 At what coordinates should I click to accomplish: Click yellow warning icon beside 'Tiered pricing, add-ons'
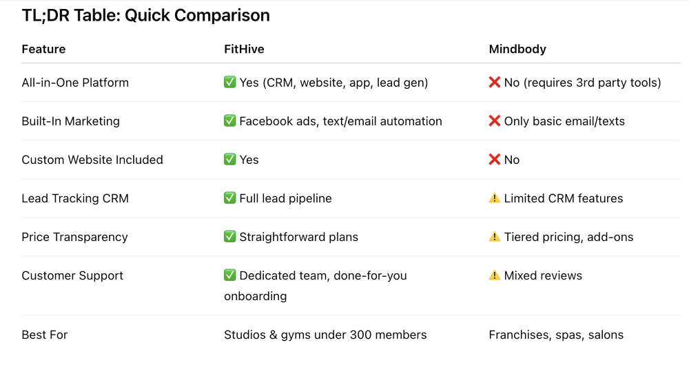(494, 237)
